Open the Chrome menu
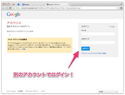This screenshot has width=125, height=95. click(121, 8)
